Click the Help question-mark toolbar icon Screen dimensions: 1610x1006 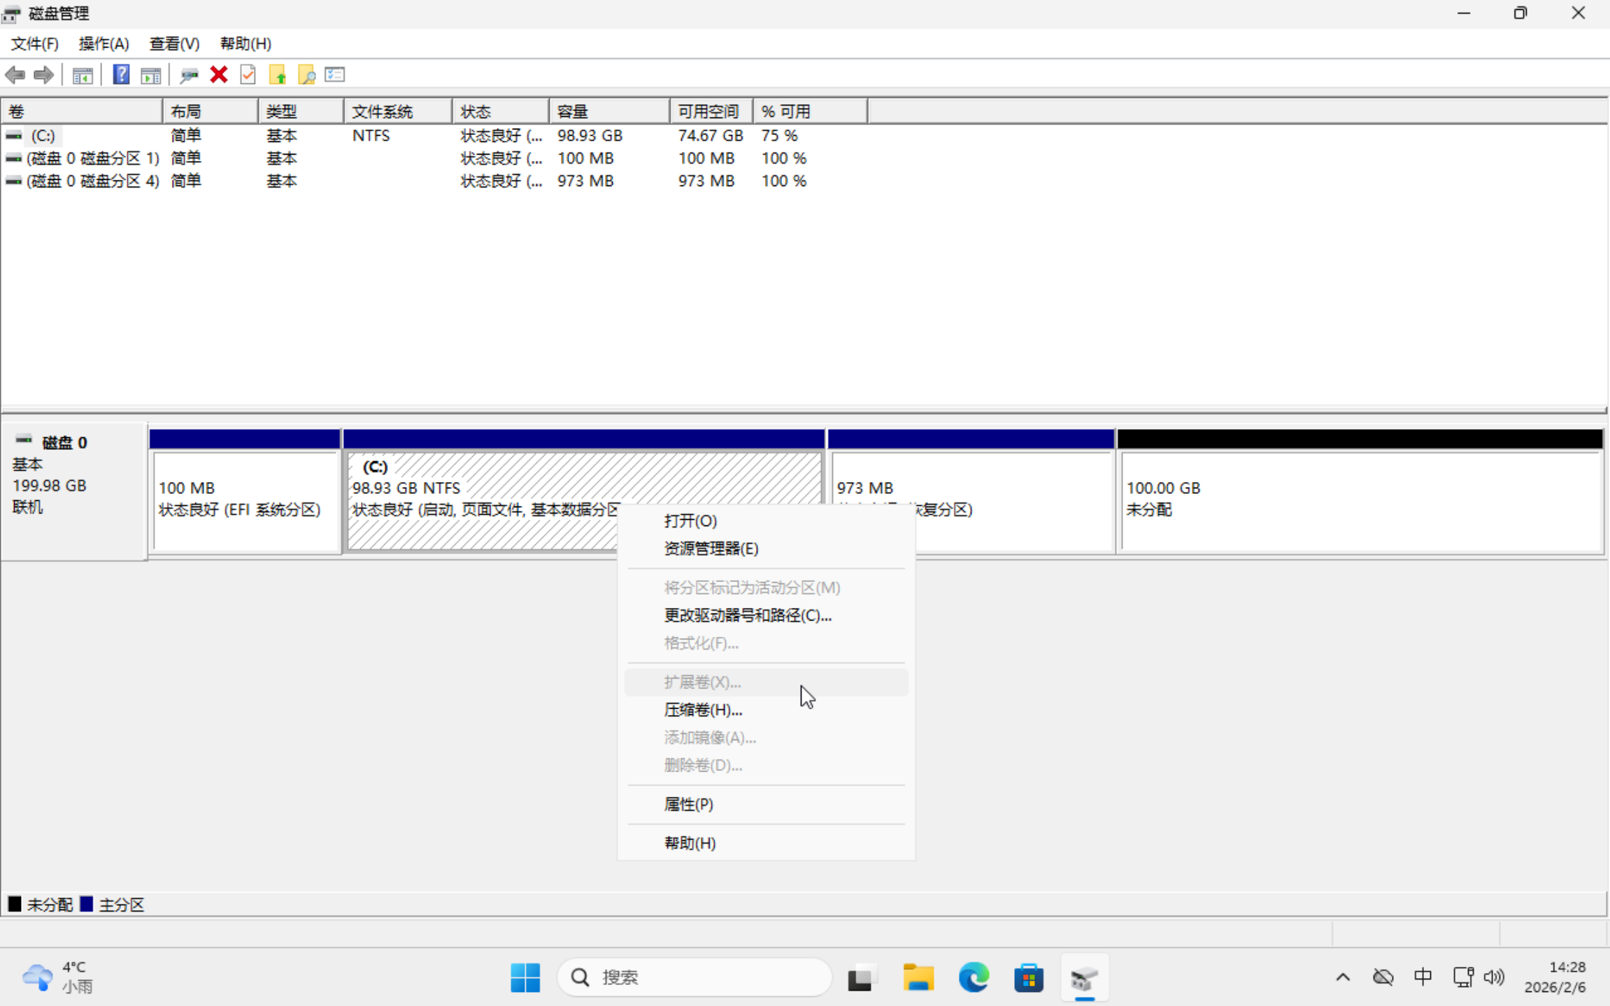pyautogui.click(x=120, y=75)
